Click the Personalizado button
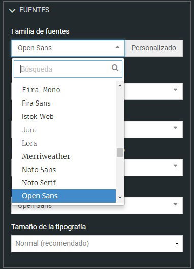194x269 pixels. click(x=154, y=48)
